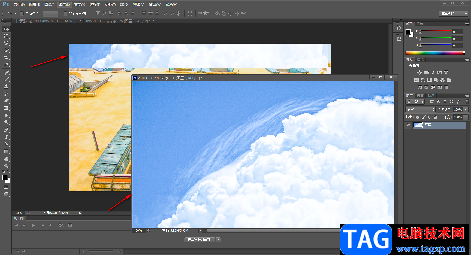Toggle the layer filter on/off switch
This screenshot has width=471, height=255.
pyautogui.click(x=467, y=102)
